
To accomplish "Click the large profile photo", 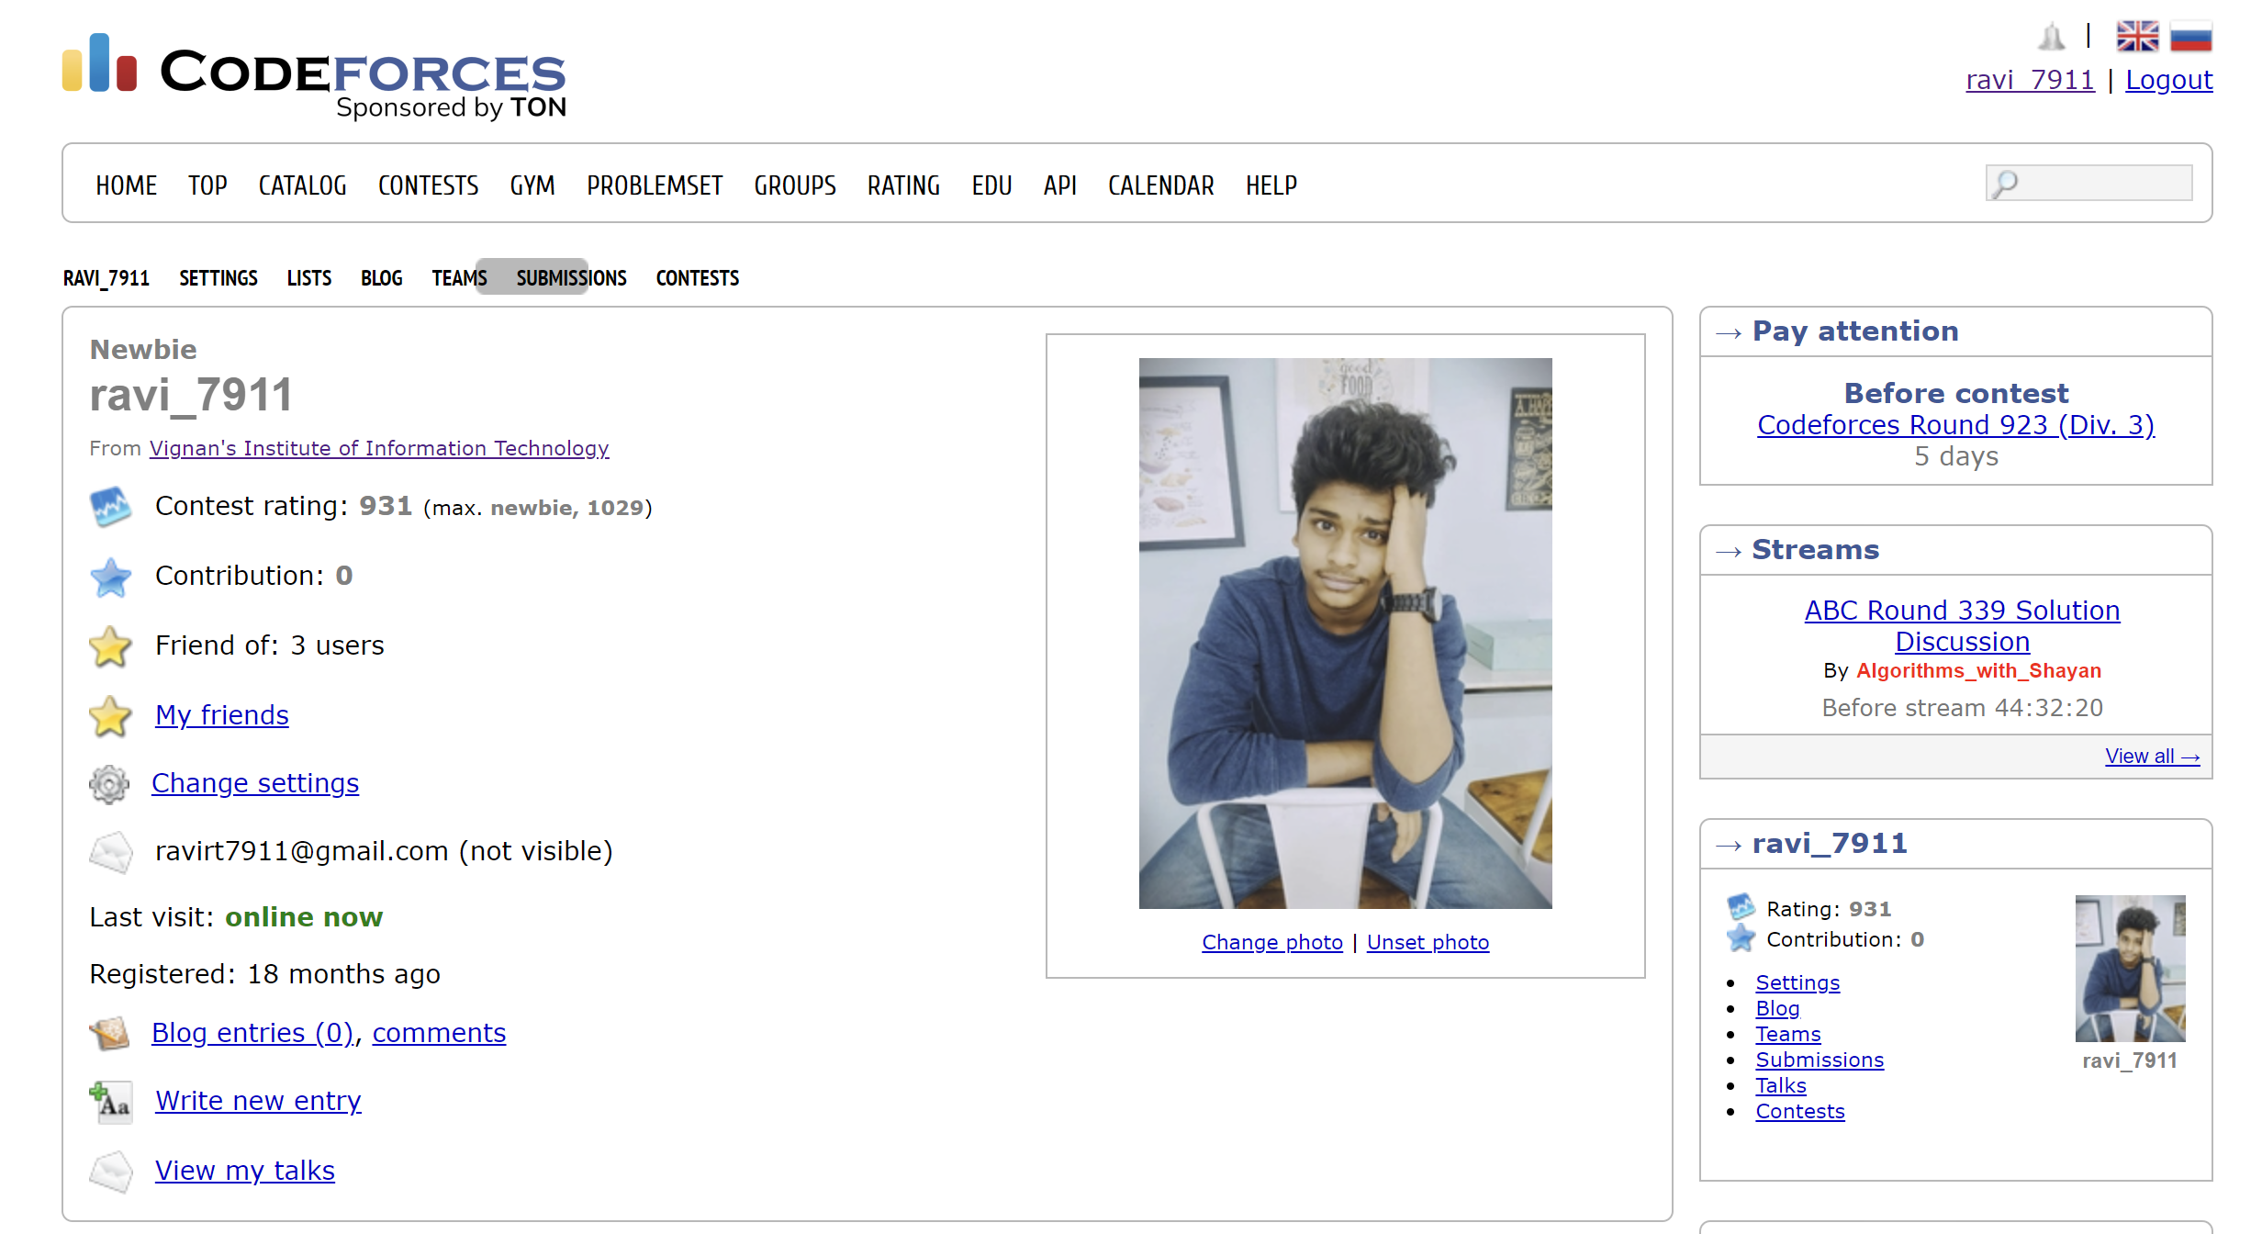I will [x=1345, y=634].
